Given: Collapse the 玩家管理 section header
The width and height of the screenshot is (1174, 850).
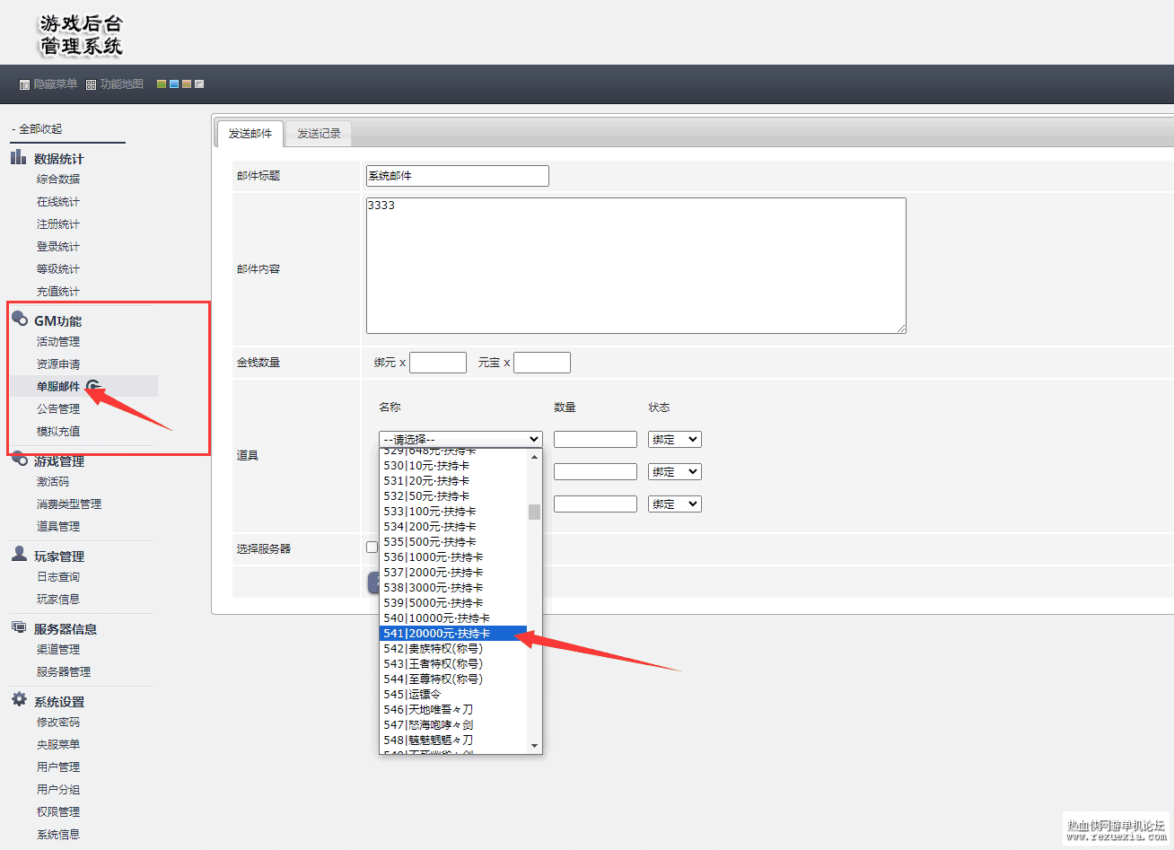Looking at the screenshot, I should [x=58, y=556].
